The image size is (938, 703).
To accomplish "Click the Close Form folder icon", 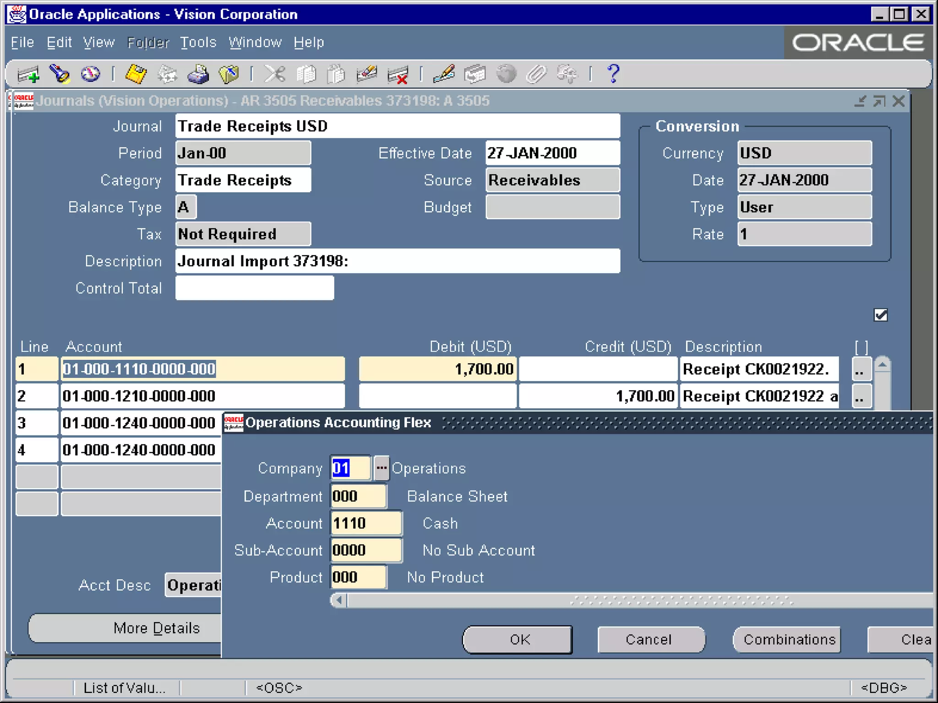I will tap(229, 74).
